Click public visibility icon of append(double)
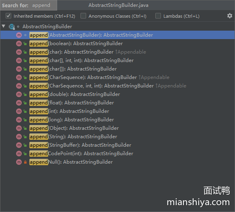235x212 pixels. click(25, 94)
